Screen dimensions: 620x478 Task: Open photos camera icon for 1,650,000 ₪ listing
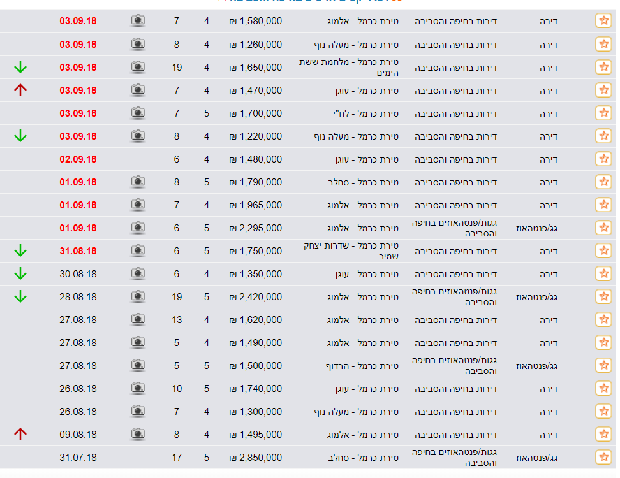(x=138, y=67)
